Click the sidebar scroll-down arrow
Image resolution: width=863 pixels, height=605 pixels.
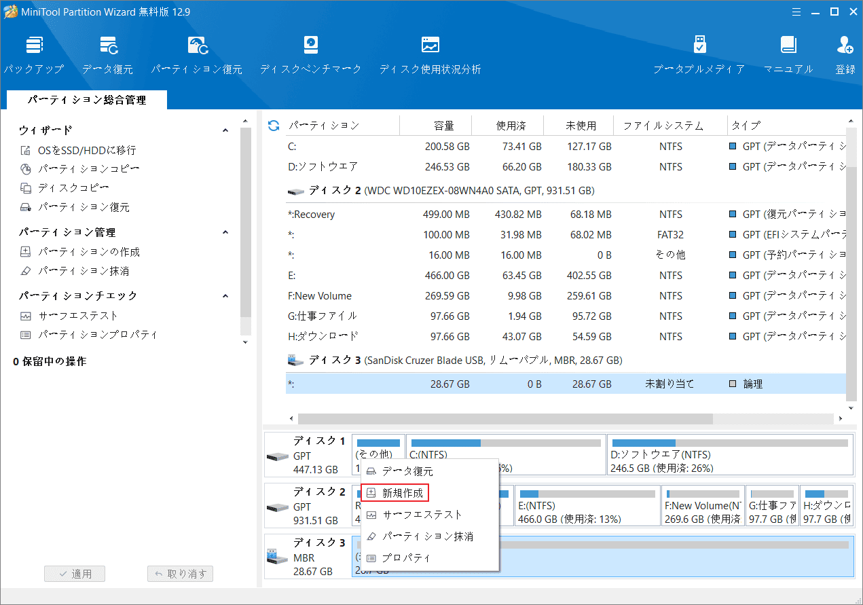coord(246,342)
